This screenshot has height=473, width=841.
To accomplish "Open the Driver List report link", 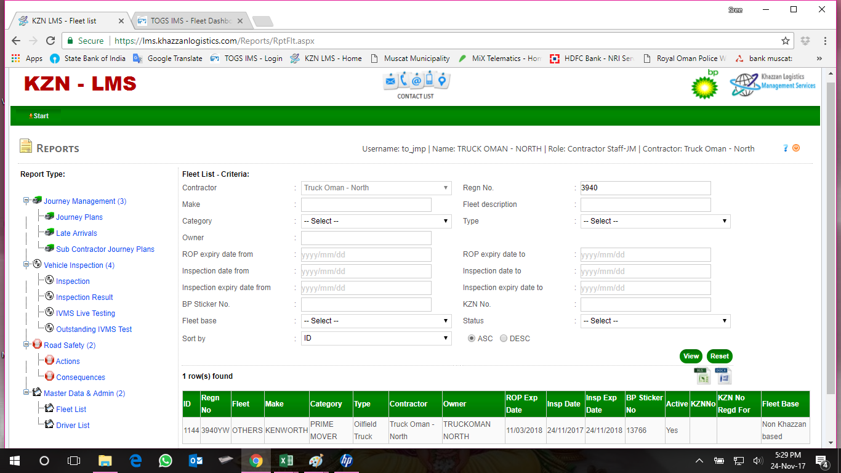I will (x=73, y=426).
